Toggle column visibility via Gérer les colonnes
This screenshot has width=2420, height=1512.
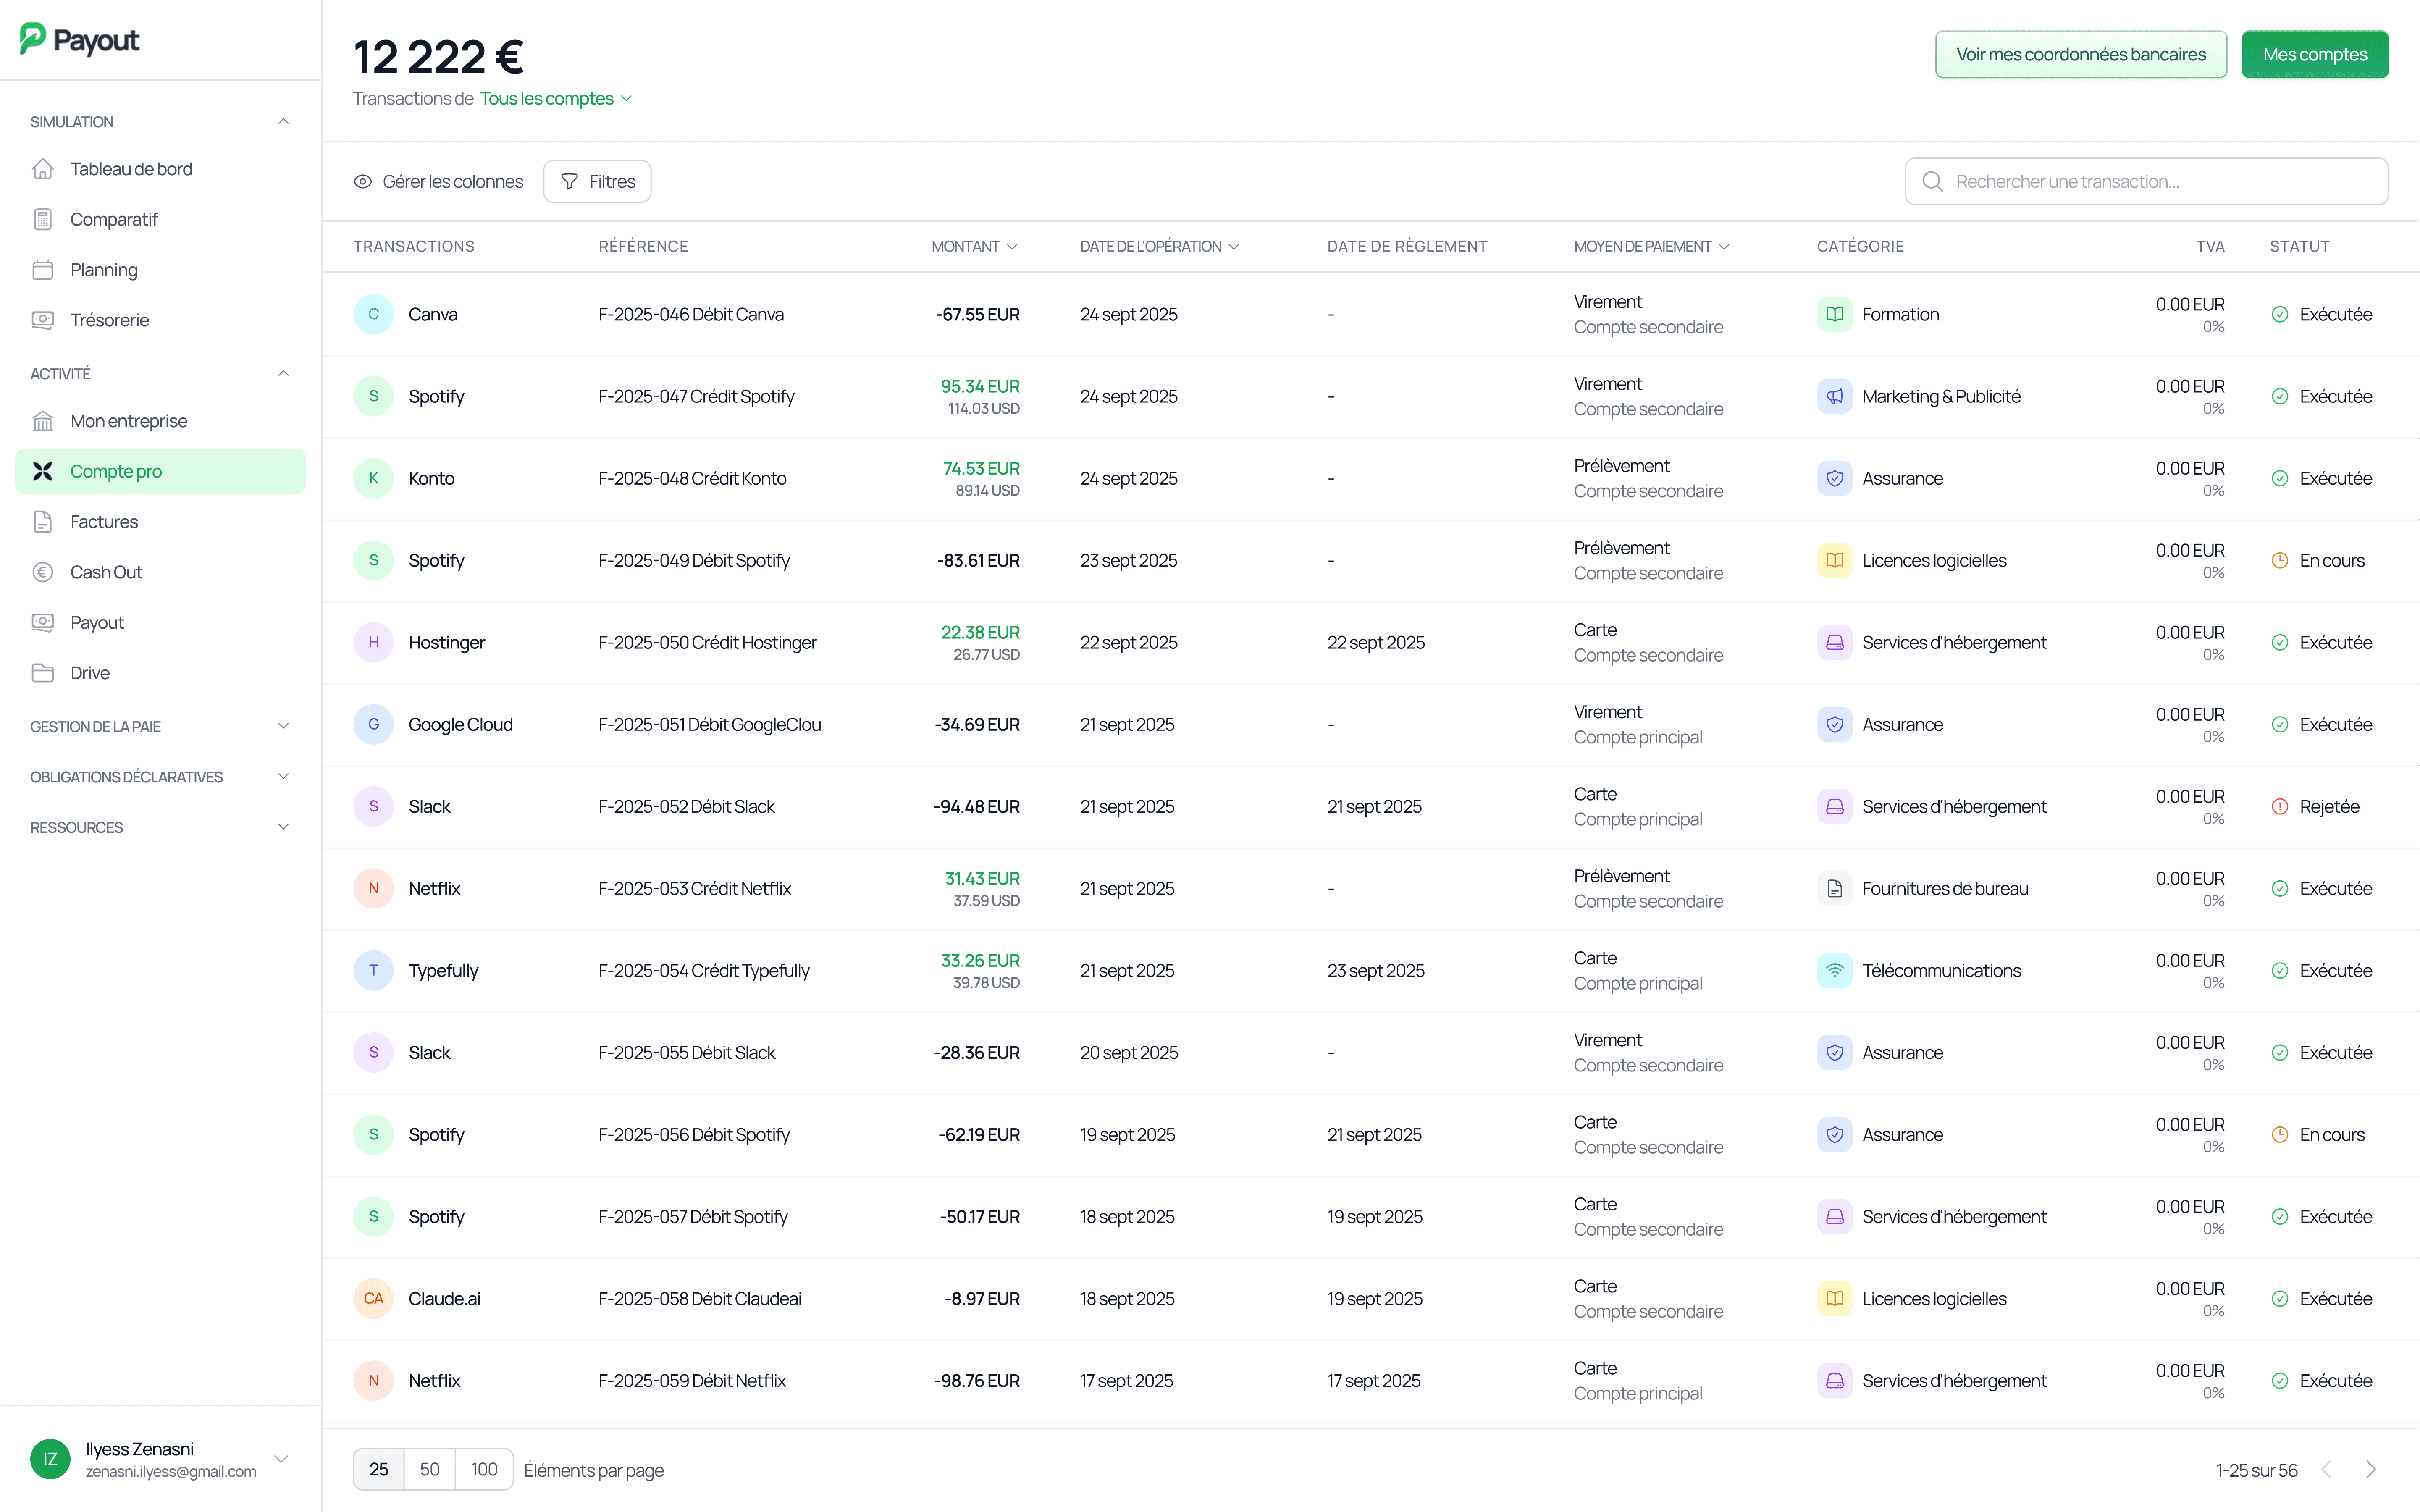tap(438, 182)
